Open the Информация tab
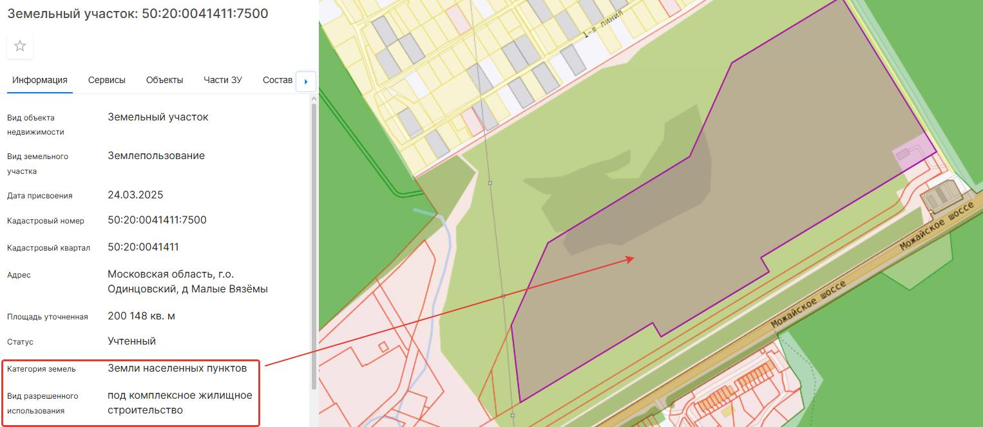This screenshot has width=983, height=427. 40,80
